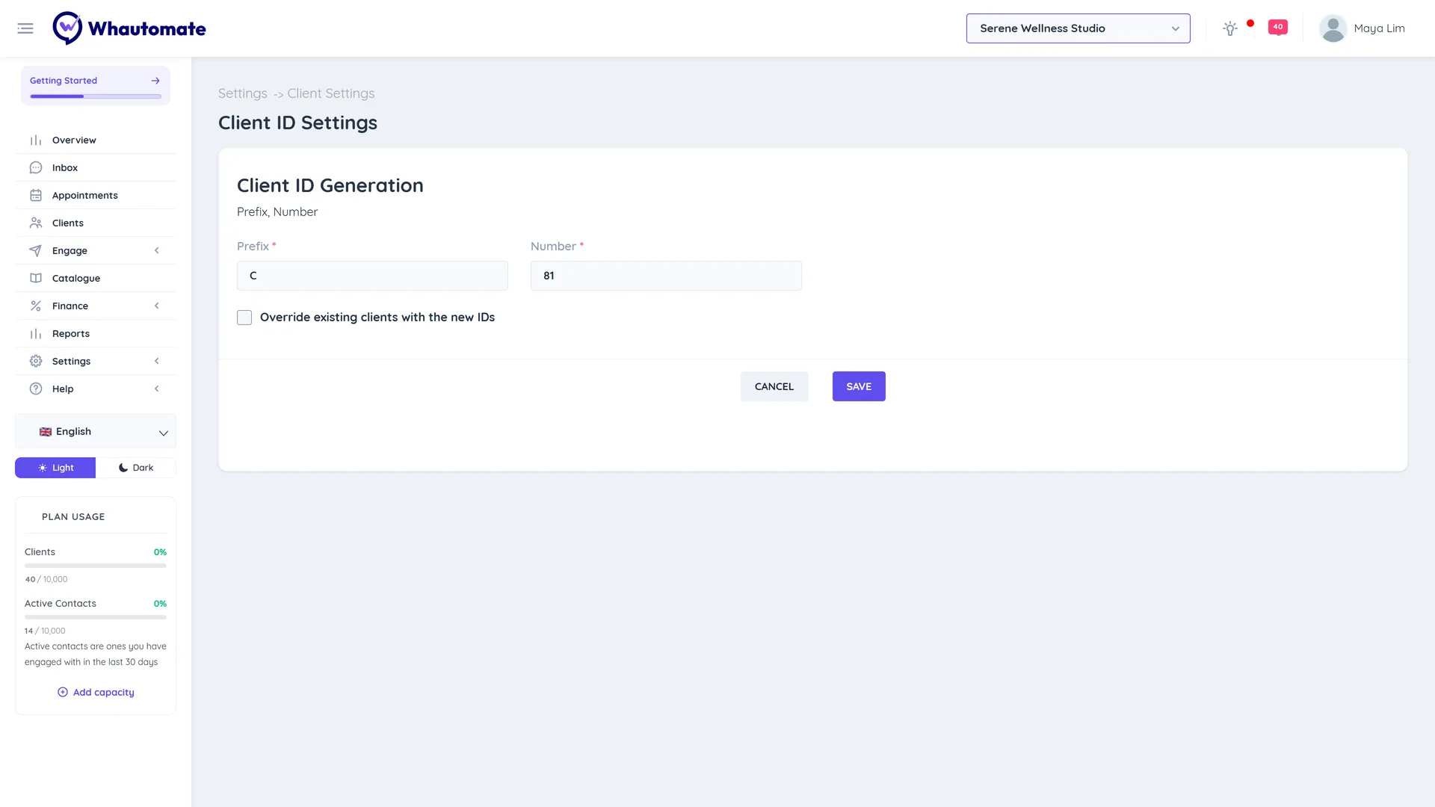Open Reports in sidebar

click(96, 334)
